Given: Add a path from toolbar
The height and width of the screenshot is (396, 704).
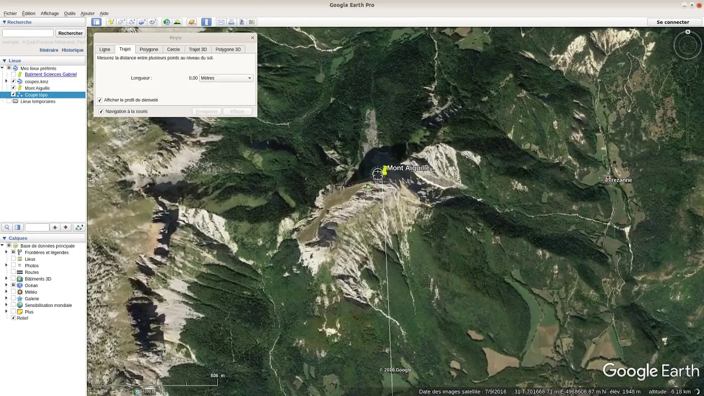Looking at the screenshot, I should (132, 22).
